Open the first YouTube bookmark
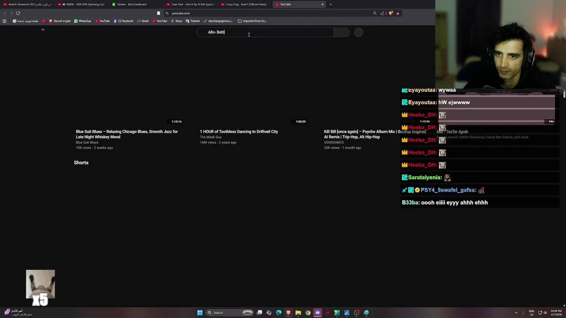Image resolution: width=566 pixels, height=318 pixels. (x=103, y=21)
